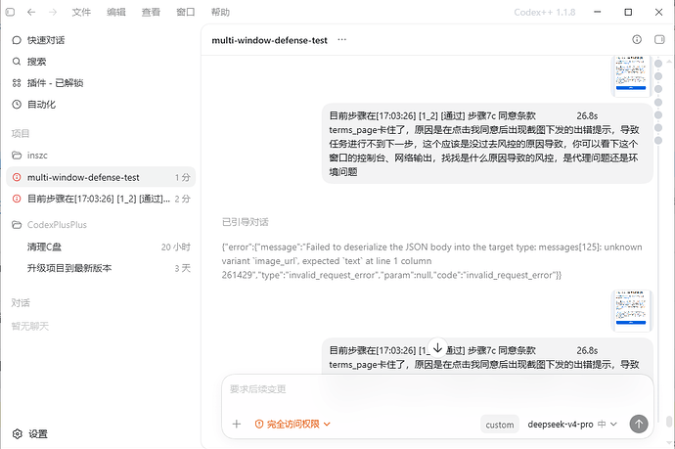Send the message with the up arrow button
Screen dimensions: 675x449
tap(639, 424)
